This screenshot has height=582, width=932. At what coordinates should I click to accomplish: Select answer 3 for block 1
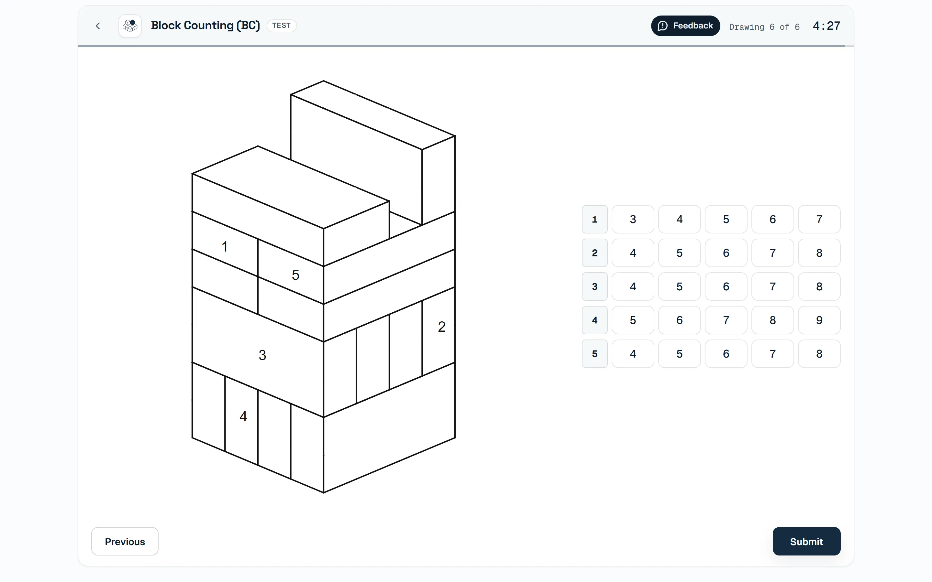coord(633,219)
